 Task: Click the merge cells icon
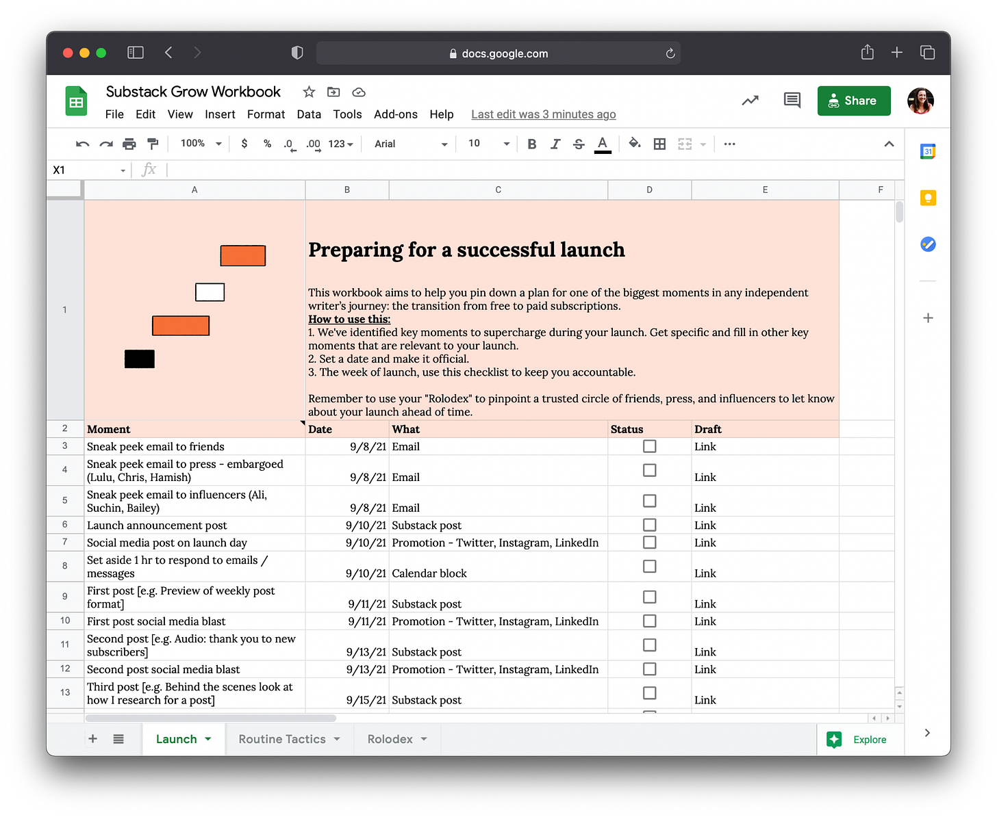[685, 144]
